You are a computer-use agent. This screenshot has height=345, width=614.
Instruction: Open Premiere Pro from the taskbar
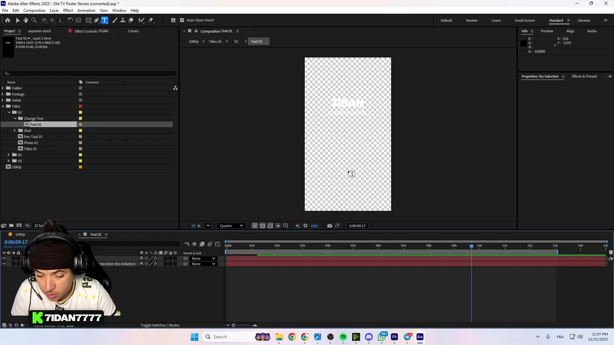394,337
